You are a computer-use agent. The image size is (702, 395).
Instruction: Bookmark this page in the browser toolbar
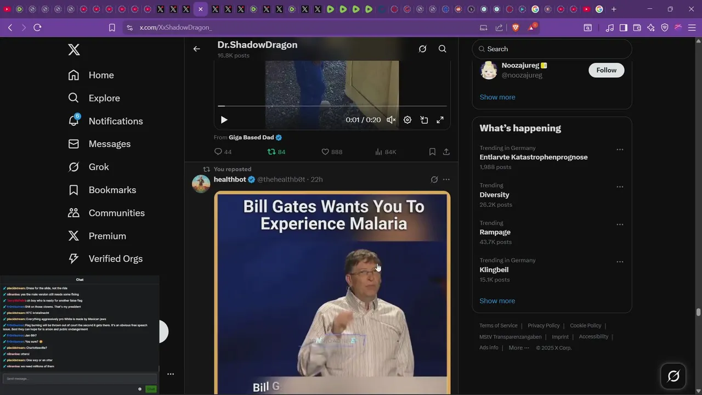coord(112,27)
